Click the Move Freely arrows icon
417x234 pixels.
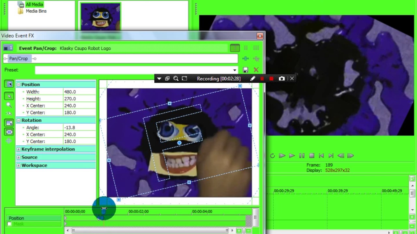pyautogui.click(x=9, y=141)
